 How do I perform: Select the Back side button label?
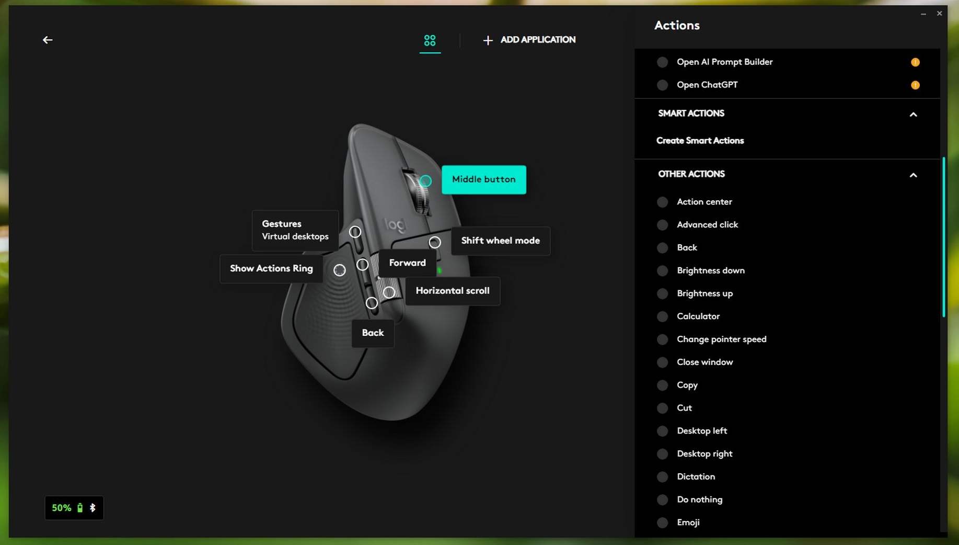(x=373, y=333)
